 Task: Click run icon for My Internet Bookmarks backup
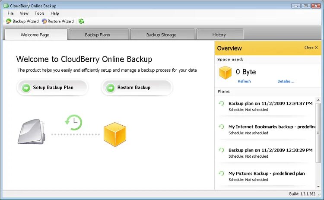pos(221,127)
